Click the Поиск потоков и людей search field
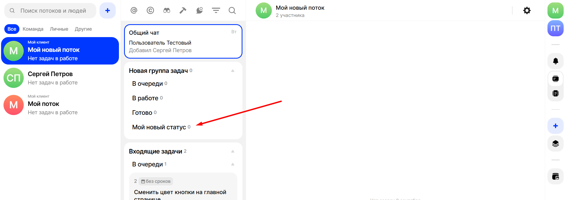Image resolution: width=565 pixels, height=200 pixels. (53, 11)
